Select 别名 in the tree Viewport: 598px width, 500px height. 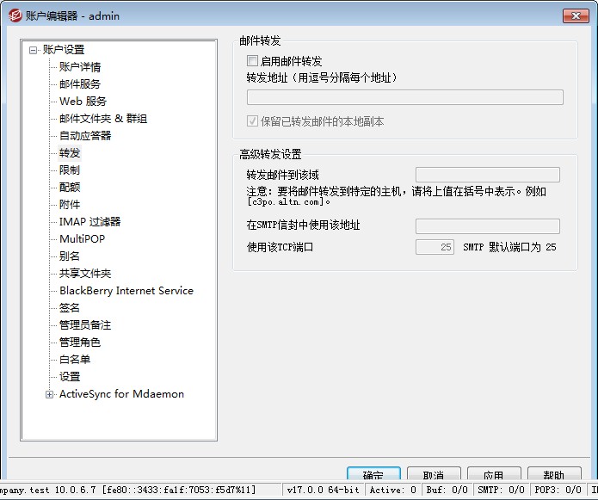[x=70, y=256]
